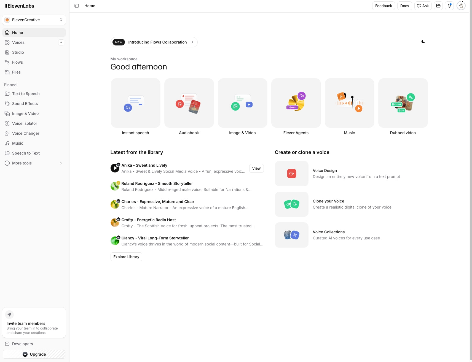This screenshot has height=362, width=472.
Task: Click Charles voice avatar
Action: 115,204
